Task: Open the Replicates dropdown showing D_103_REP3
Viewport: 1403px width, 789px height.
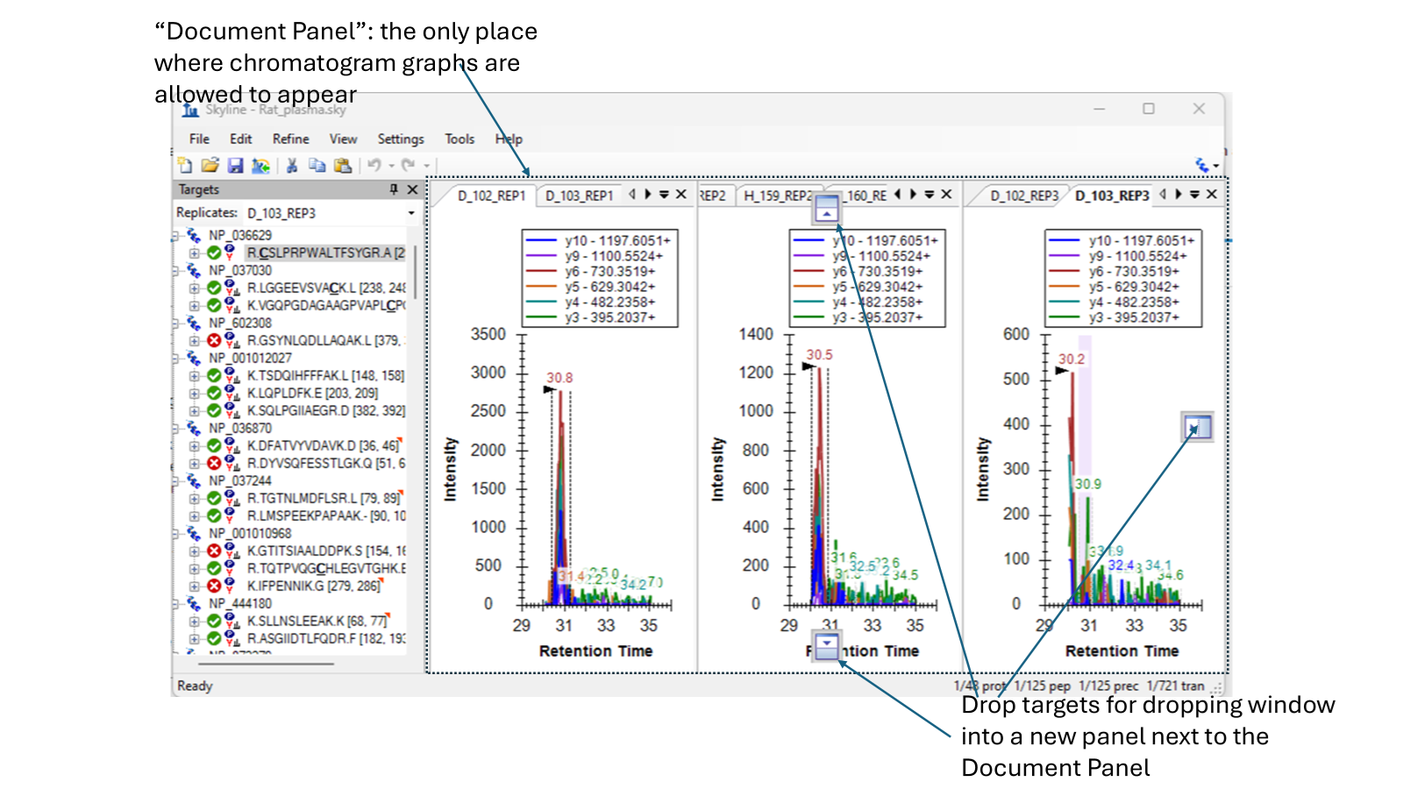Action: click(x=411, y=213)
